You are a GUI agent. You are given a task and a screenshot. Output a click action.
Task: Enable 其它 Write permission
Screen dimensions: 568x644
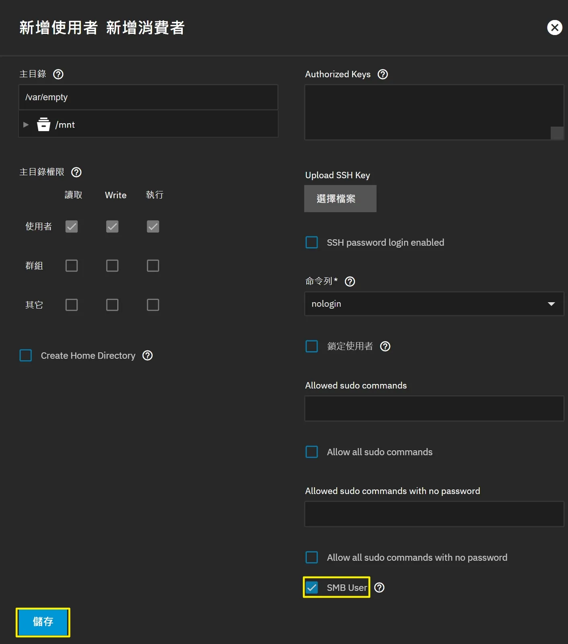click(112, 305)
